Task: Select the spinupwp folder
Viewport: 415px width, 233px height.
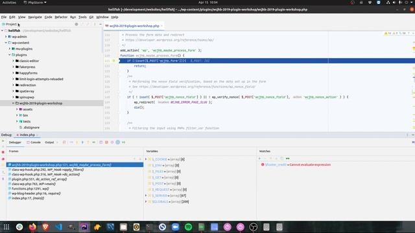Action: 27,97
